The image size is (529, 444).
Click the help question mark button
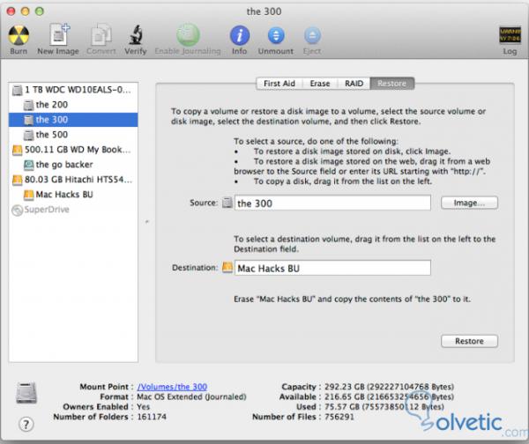pos(26,424)
